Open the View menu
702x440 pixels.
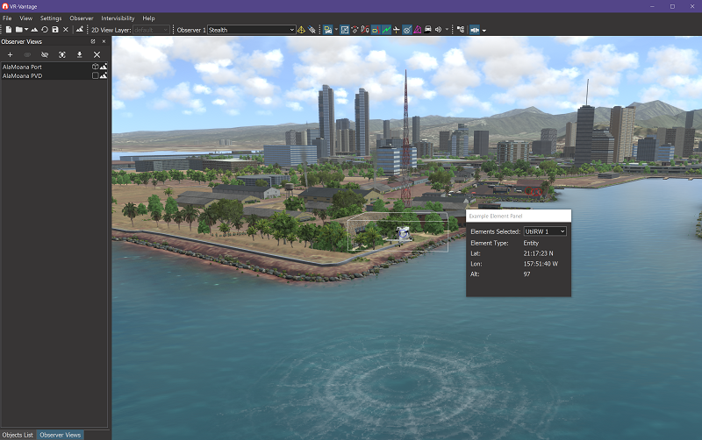point(26,18)
